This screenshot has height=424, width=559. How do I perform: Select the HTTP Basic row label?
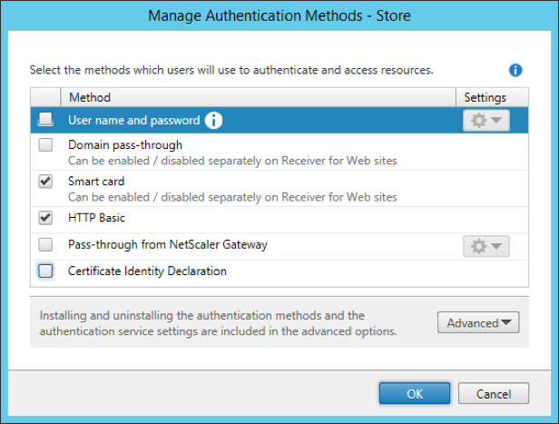click(x=96, y=218)
